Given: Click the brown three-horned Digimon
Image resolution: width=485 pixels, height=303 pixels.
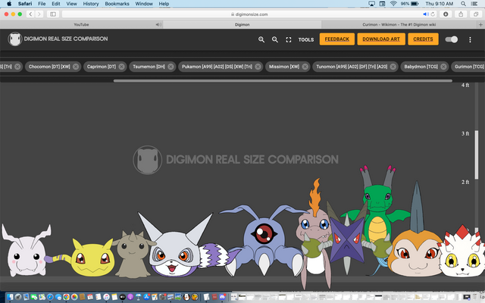Looking at the screenshot, I should (x=133, y=255).
